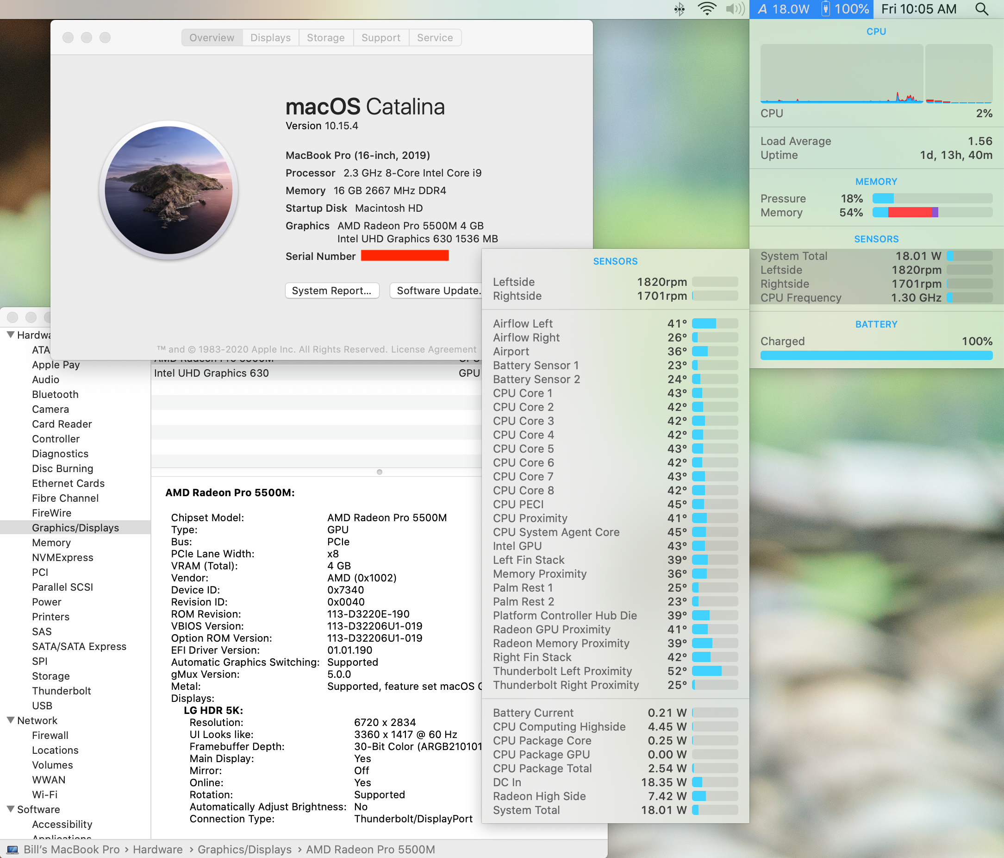Open the Support tab
Screen dimensions: 1004x858
381,38
